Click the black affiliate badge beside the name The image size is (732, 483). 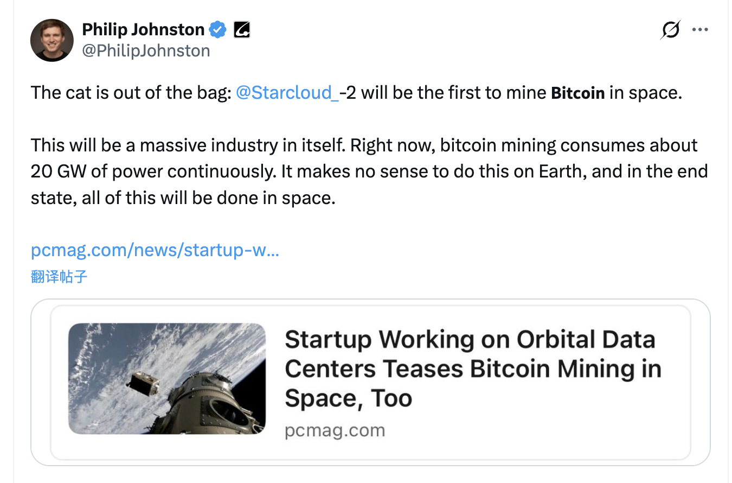click(241, 30)
